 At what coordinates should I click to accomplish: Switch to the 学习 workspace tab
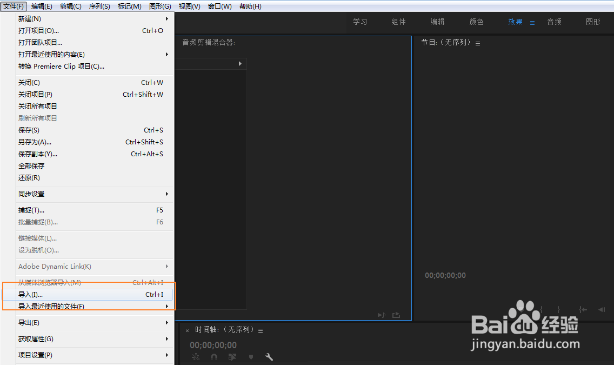click(360, 22)
